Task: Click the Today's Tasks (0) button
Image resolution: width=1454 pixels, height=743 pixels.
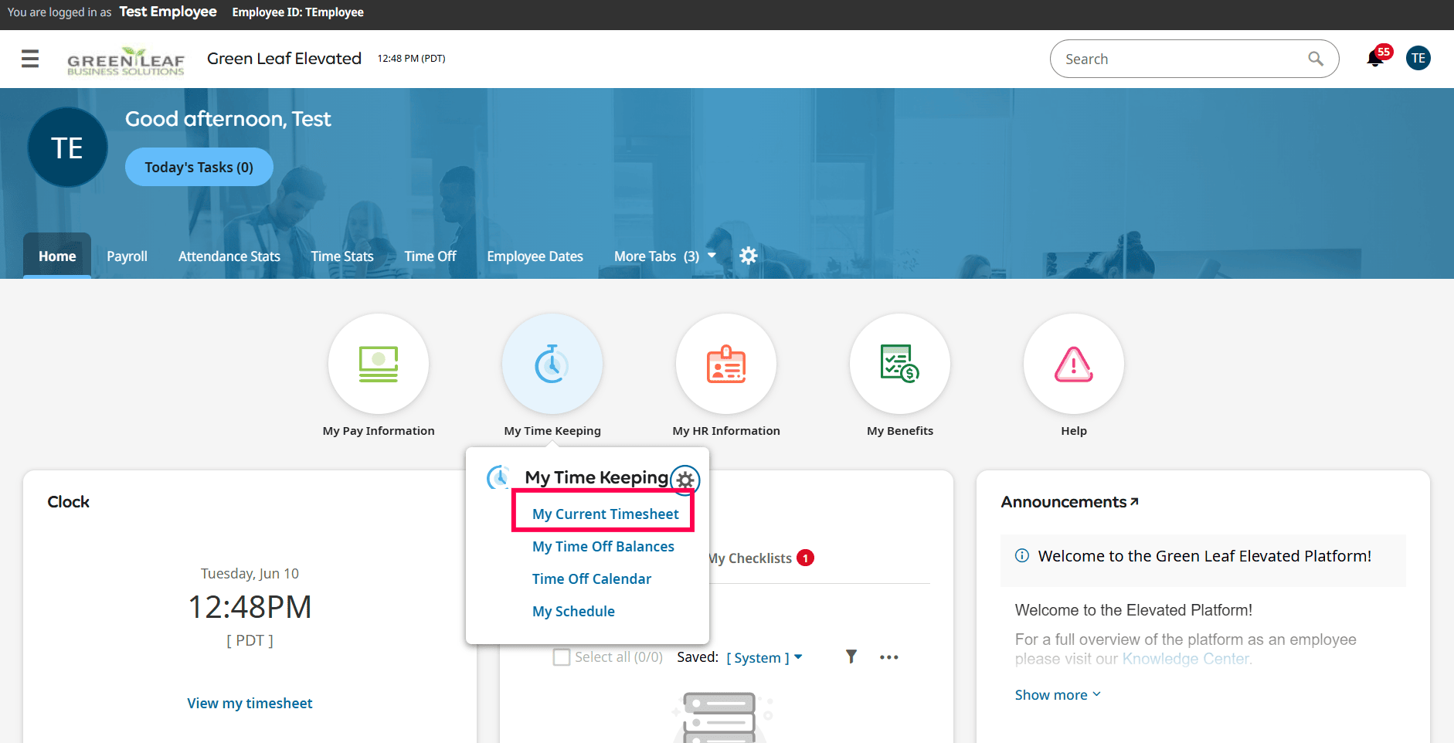Action: (199, 167)
